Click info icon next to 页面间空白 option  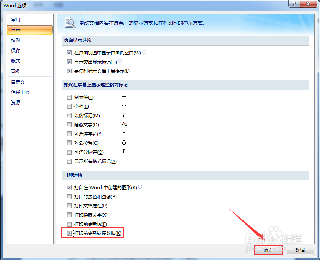point(144,52)
